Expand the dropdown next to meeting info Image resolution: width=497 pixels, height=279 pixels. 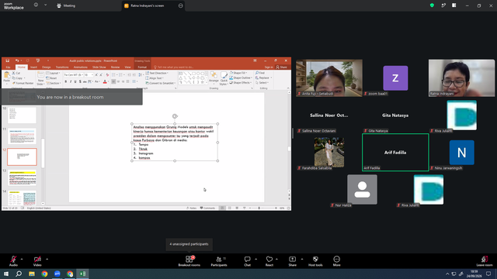pyautogui.click(x=45, y=5)
